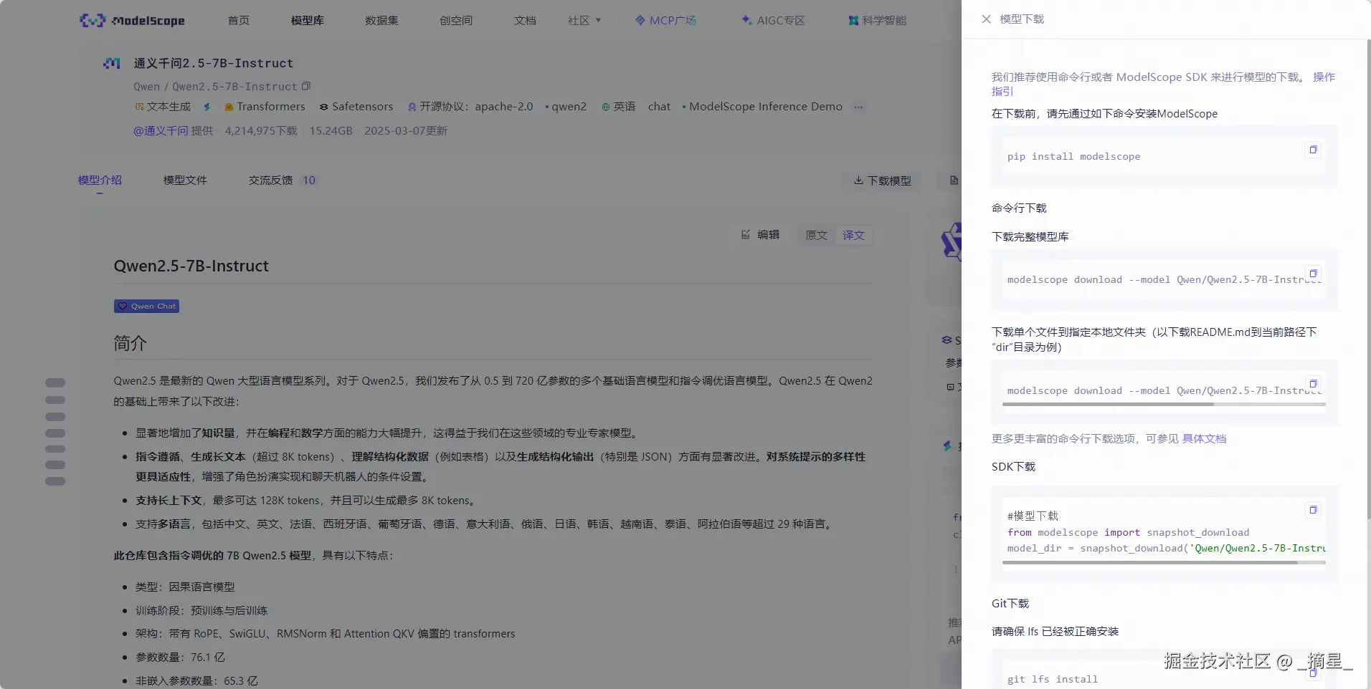This screenshot has width=1371, height=689.
Task: Click the 编辑 edit icon button
Action: [760, 235]
